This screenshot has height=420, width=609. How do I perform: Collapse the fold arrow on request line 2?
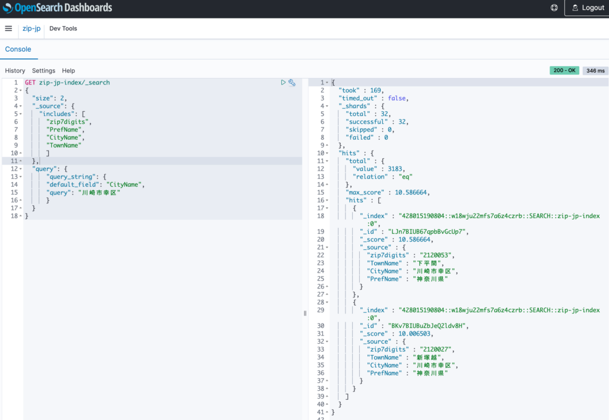coord(21,90)
